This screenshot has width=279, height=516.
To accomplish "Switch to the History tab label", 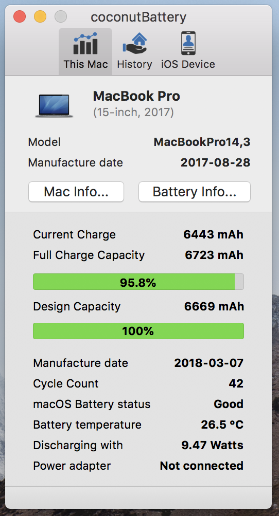I will (134, 64).
